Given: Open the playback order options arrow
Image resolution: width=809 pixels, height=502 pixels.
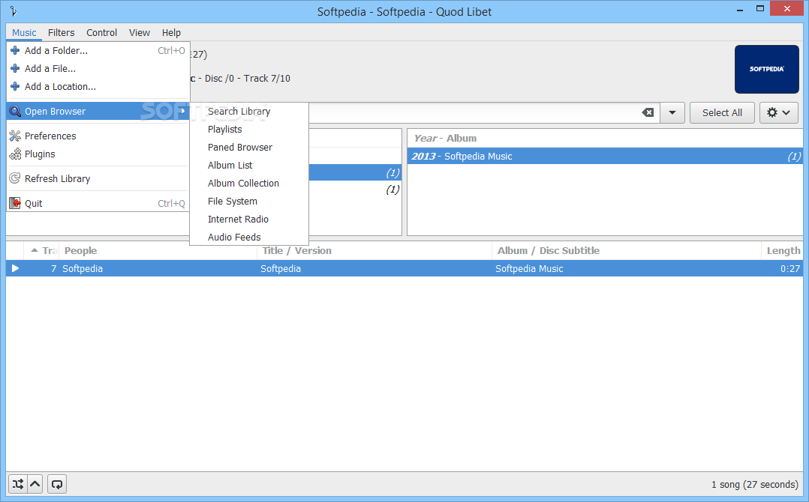Looking at the screenshot, I should tap(35, 484).
